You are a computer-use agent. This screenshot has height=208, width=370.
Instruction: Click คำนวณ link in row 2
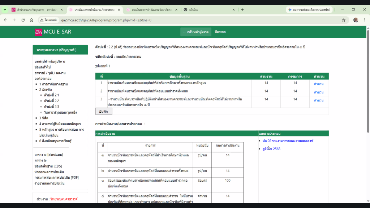click(319, 92)
